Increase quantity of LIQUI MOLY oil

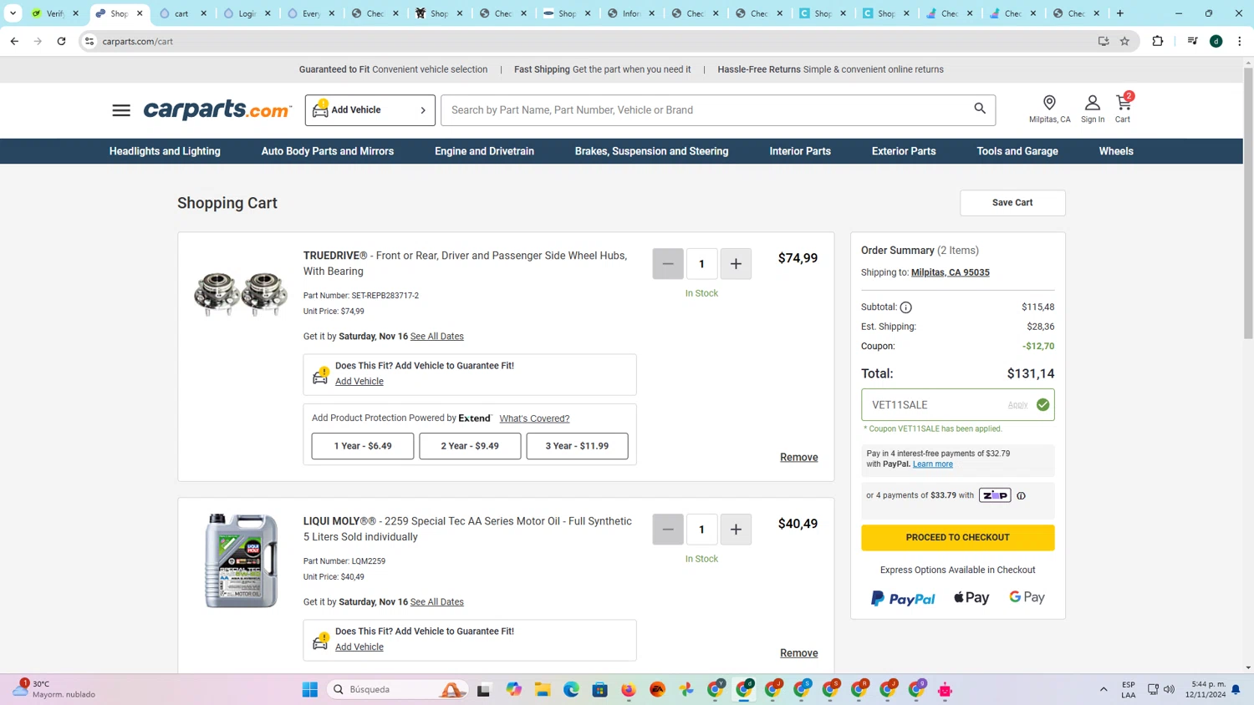(736, 530)
